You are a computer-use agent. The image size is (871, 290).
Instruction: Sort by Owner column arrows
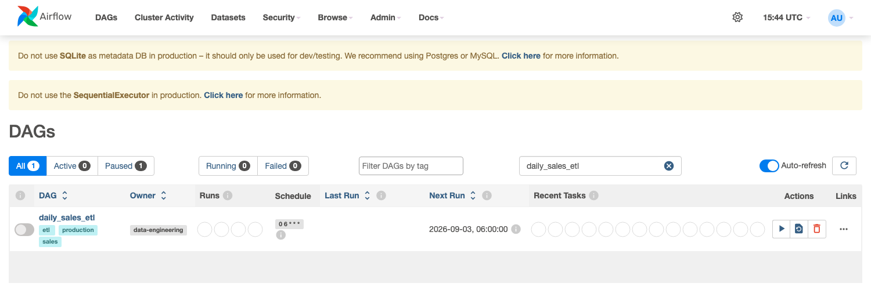click(164, 195)
